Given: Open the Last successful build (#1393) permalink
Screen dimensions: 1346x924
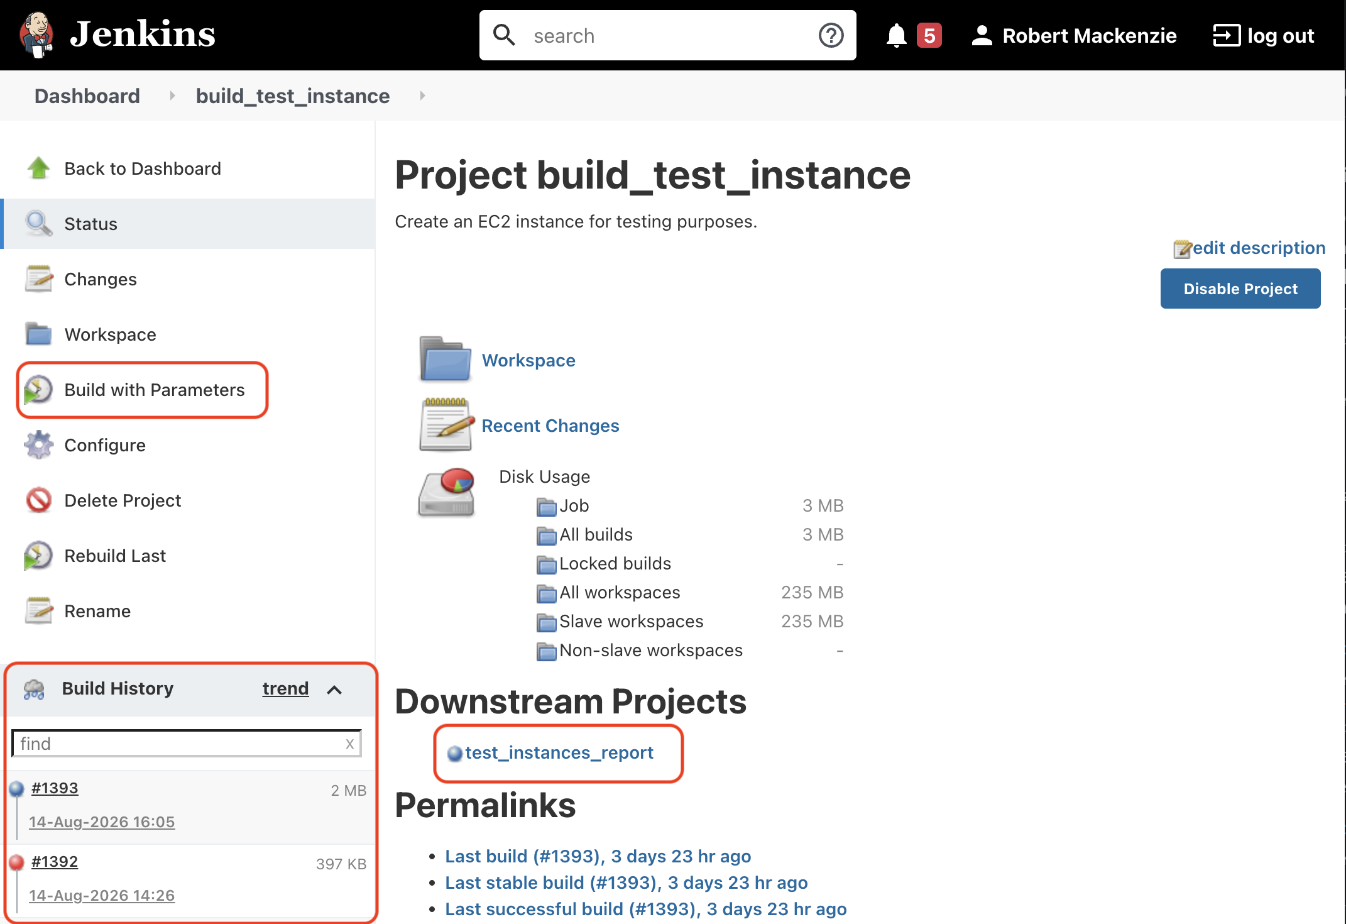Looking at the screenshot, I should point(646,909).
